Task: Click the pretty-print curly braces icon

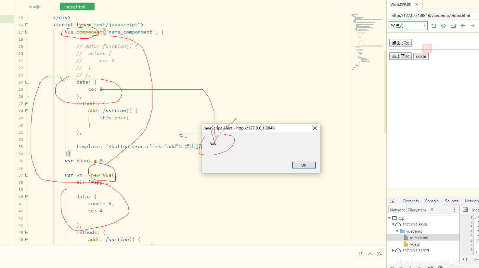Action: click(x=465, y=260)
